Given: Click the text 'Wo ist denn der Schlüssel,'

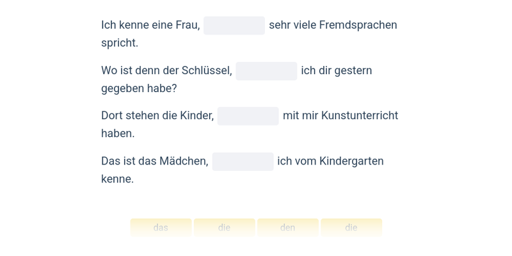Looking at the screenshot, I should click(x=166, y=70).
